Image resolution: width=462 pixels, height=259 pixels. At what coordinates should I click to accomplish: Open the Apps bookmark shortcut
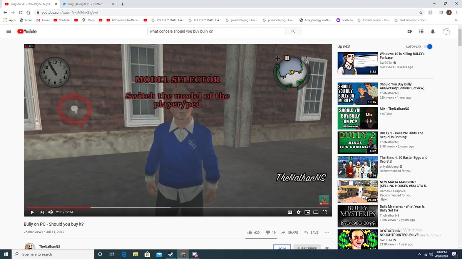click(9, 20)
